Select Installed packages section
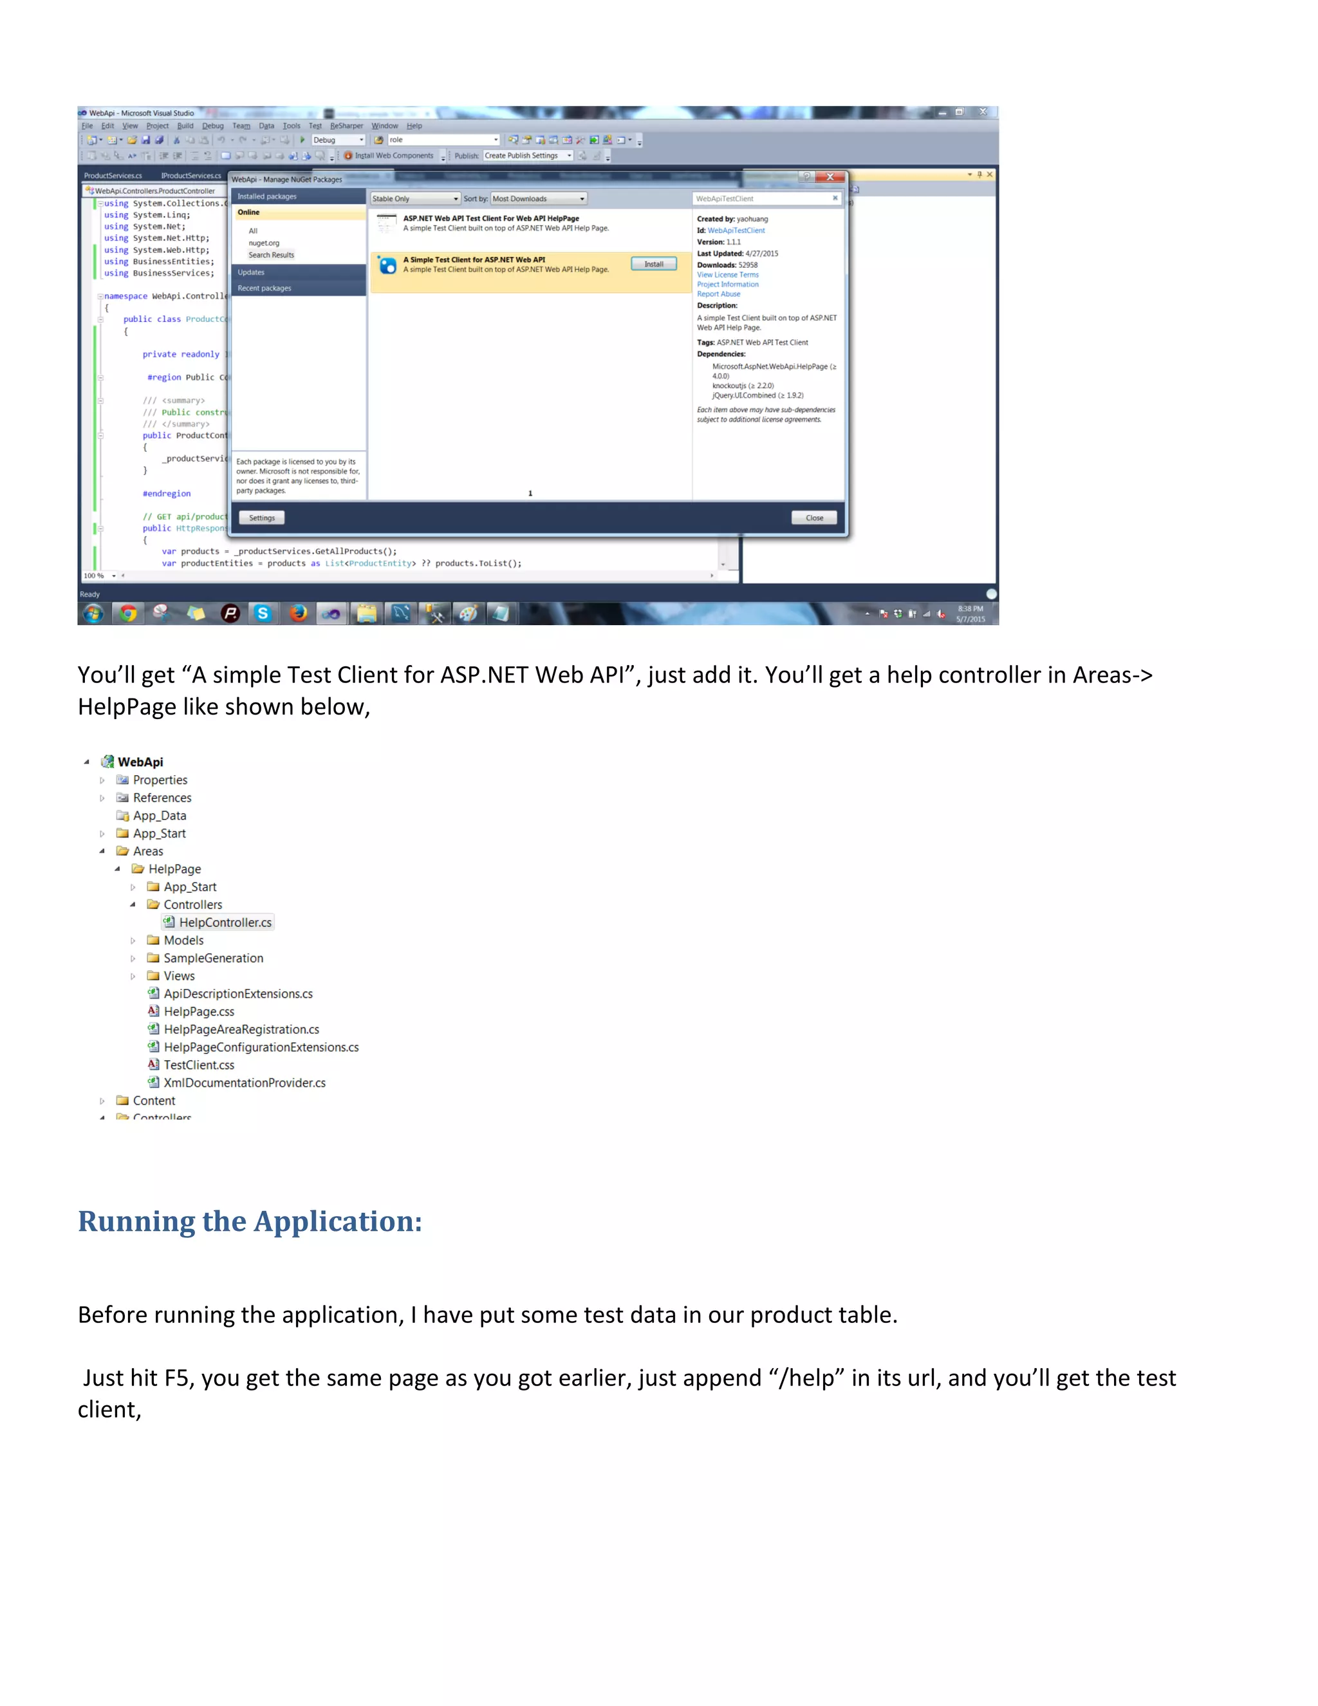Viewport: 1318px width, 1706px height. tap(299, 196)
